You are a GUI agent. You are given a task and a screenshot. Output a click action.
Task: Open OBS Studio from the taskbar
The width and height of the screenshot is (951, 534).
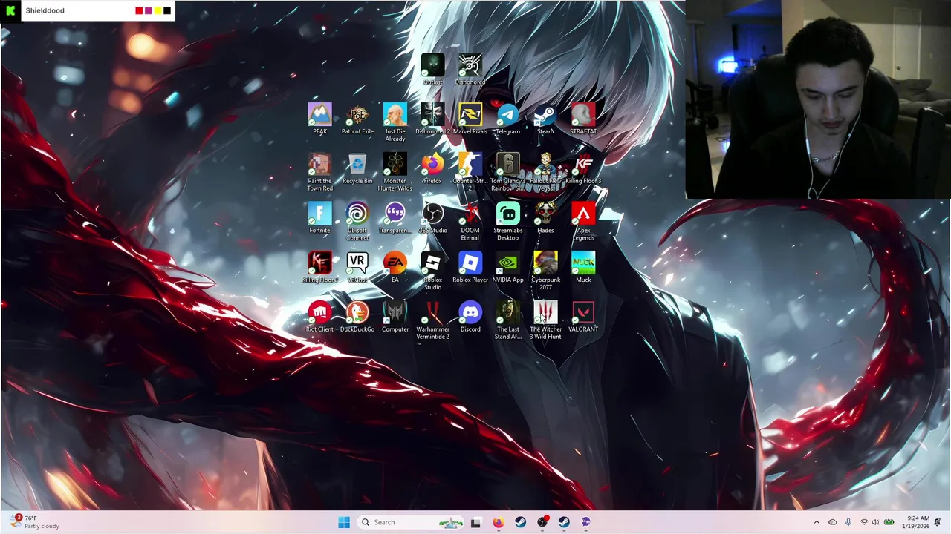click(x=542, y=522)
